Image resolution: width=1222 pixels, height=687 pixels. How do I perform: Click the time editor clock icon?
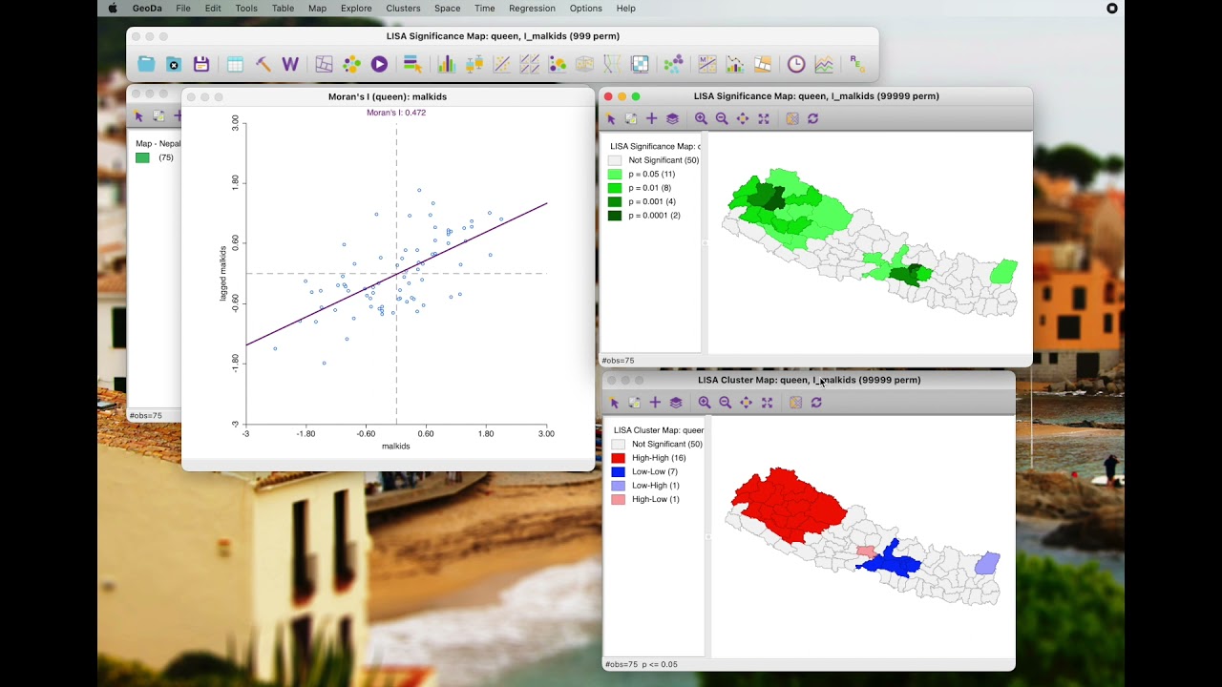pos(796,64)
